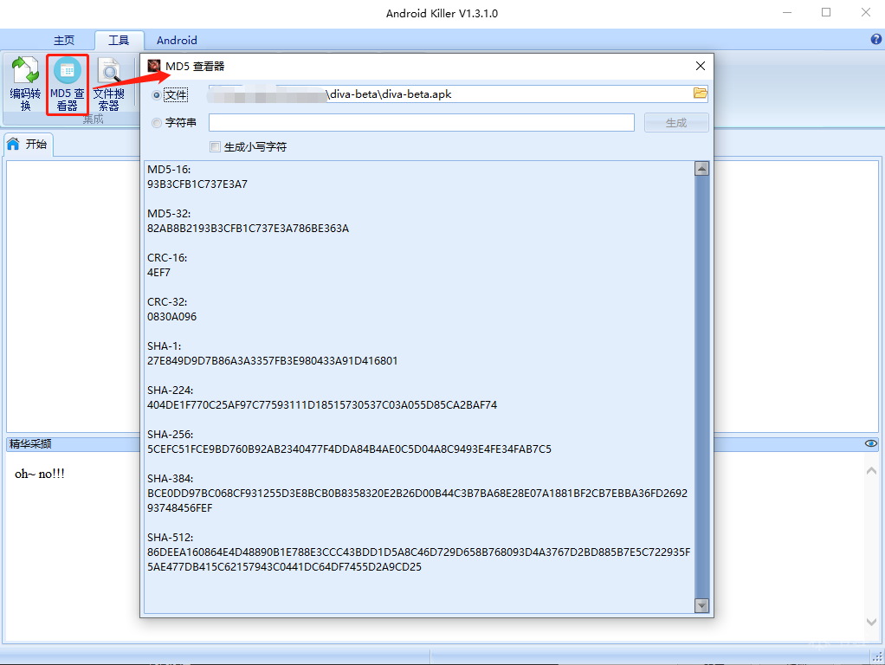Viewport: 885px width, 665px height.
Task: Switch to the 工具 ribbon tab
Action: point(119,40)
